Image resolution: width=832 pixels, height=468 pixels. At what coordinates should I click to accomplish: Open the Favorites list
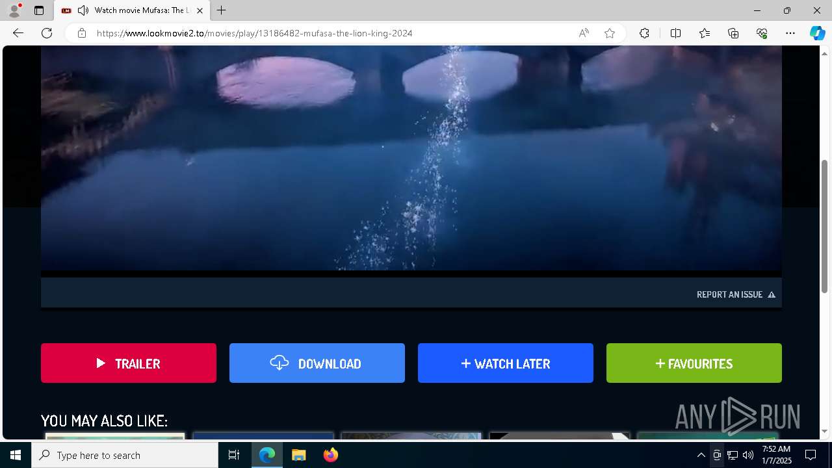click(705, 33)
